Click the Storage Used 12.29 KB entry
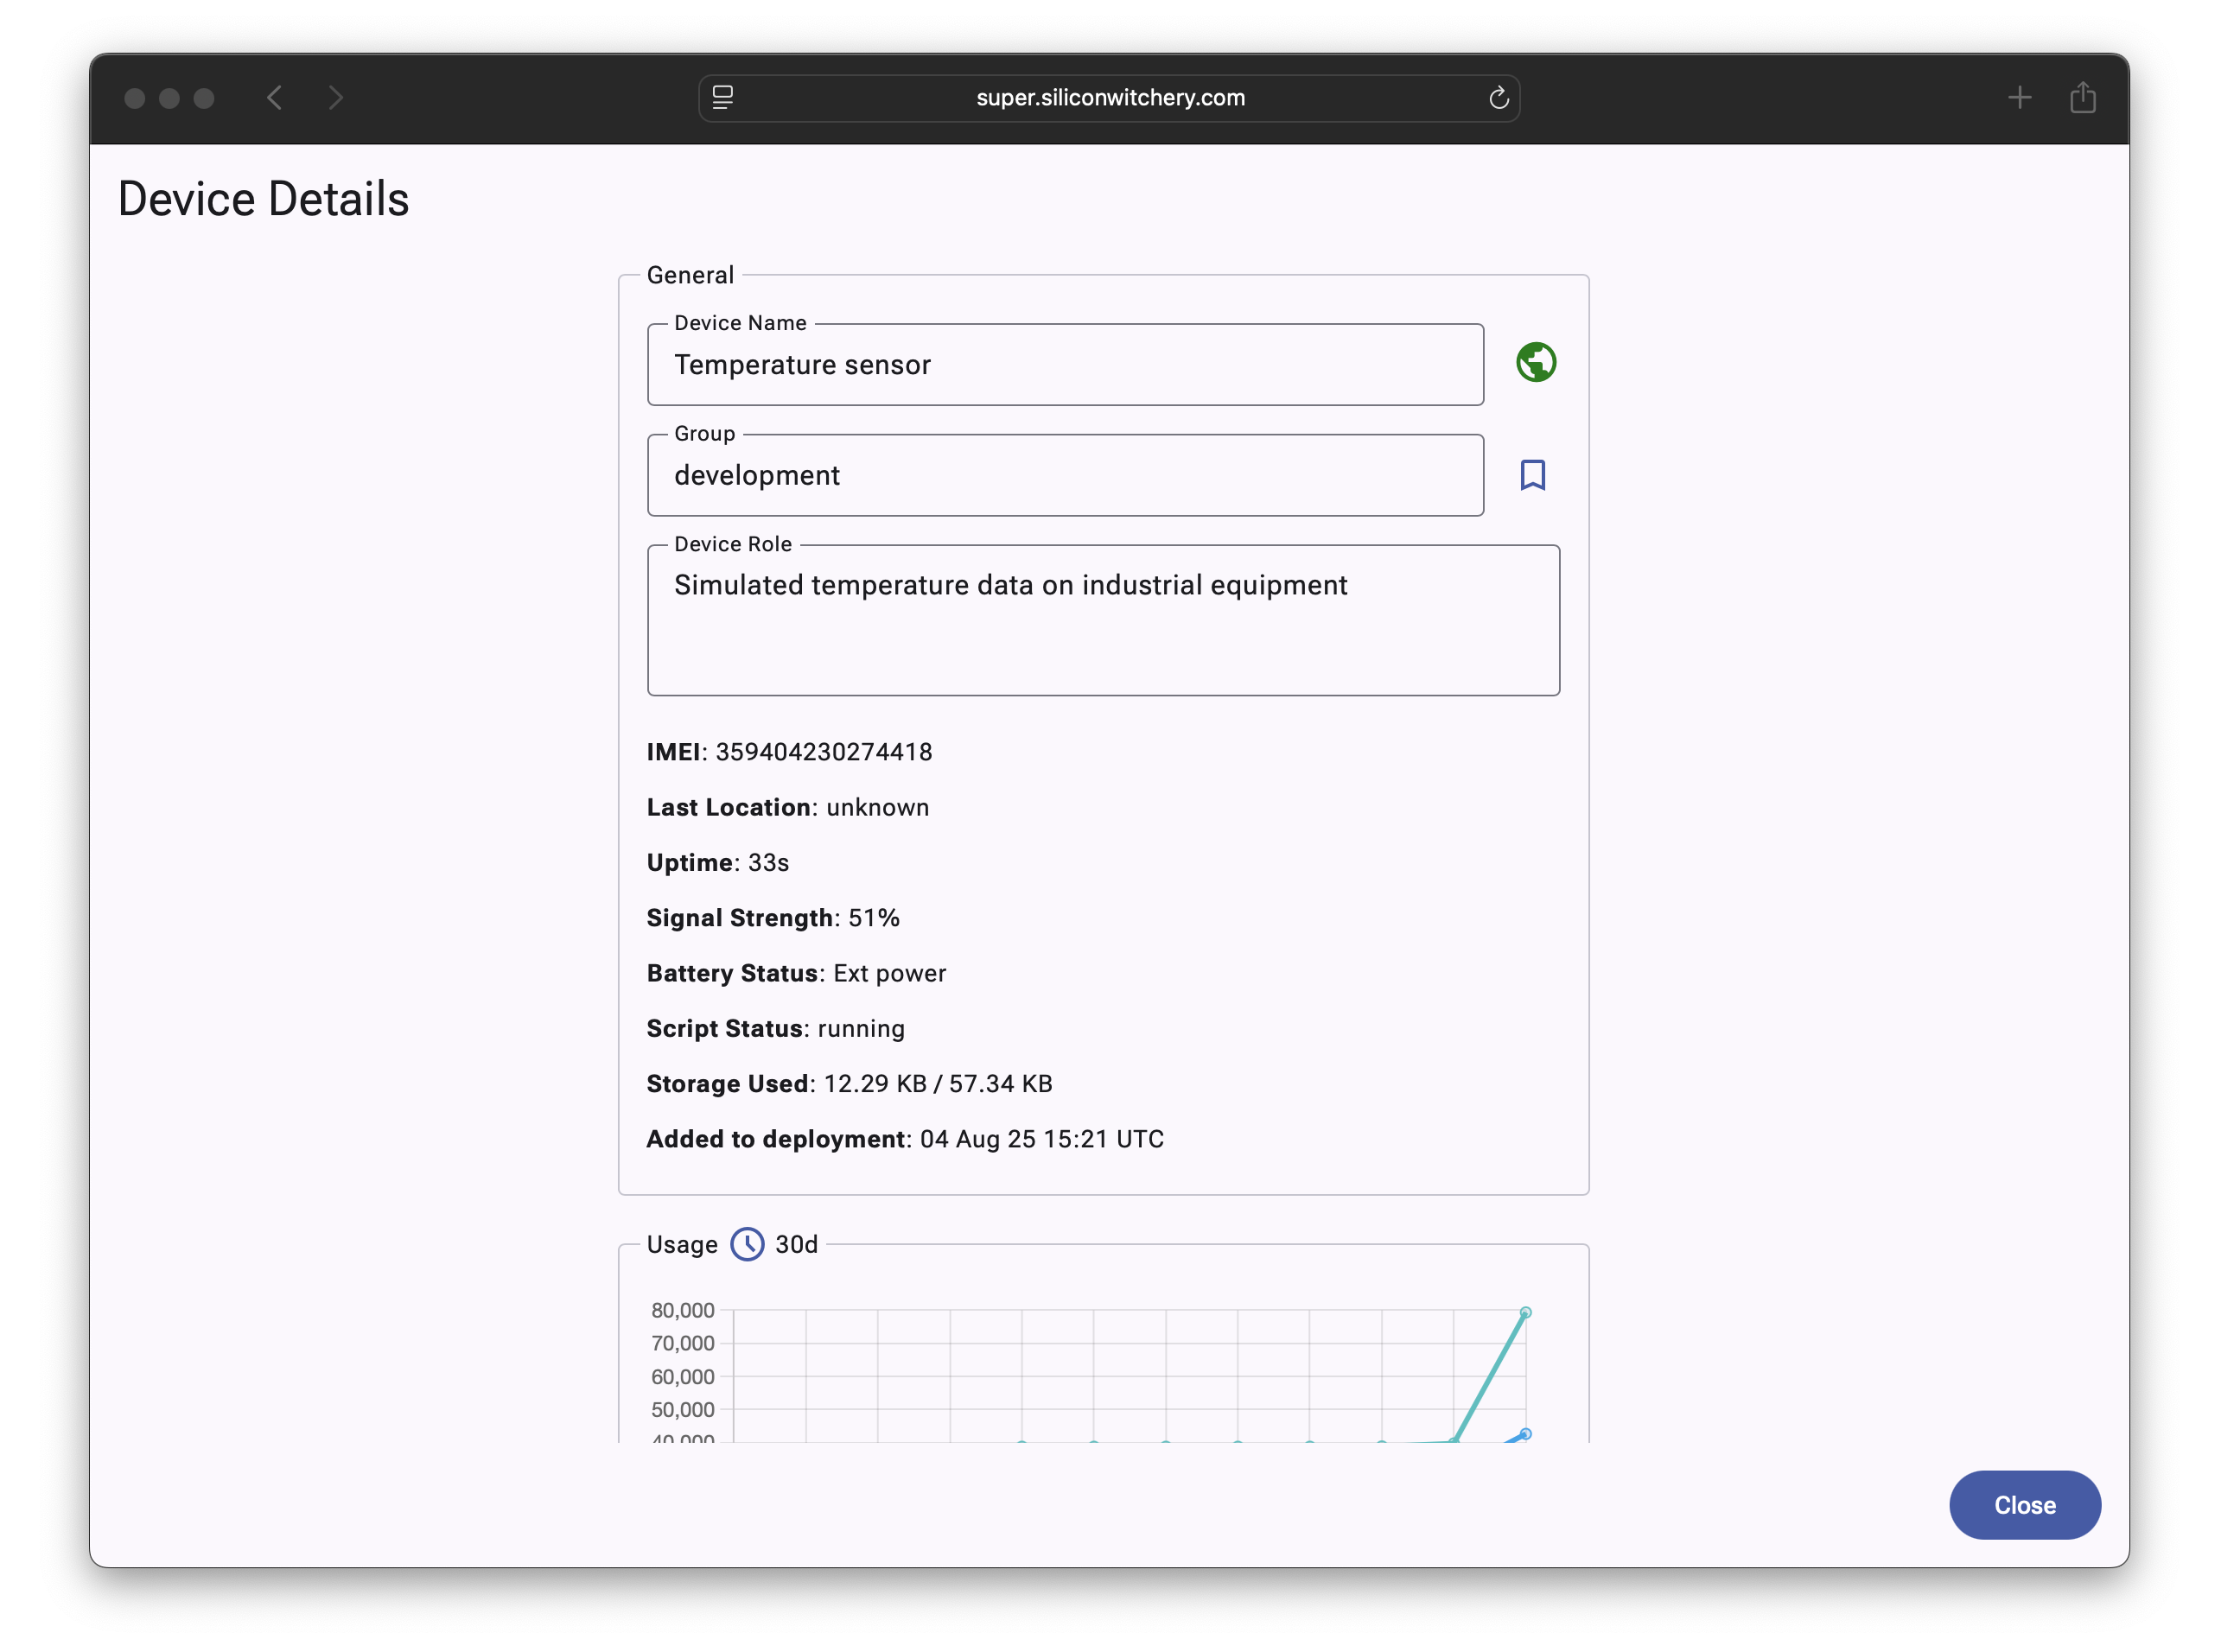 [x=849, y=1084]
